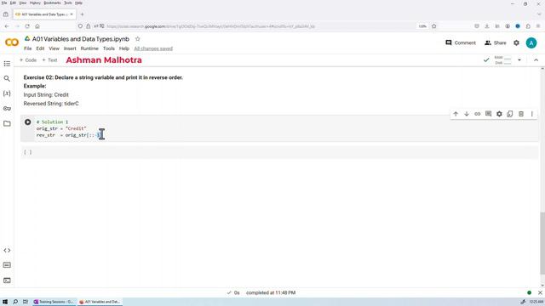Open Colab settings gear
This screenshot has width=545, height=306.
tap(517, 42)
